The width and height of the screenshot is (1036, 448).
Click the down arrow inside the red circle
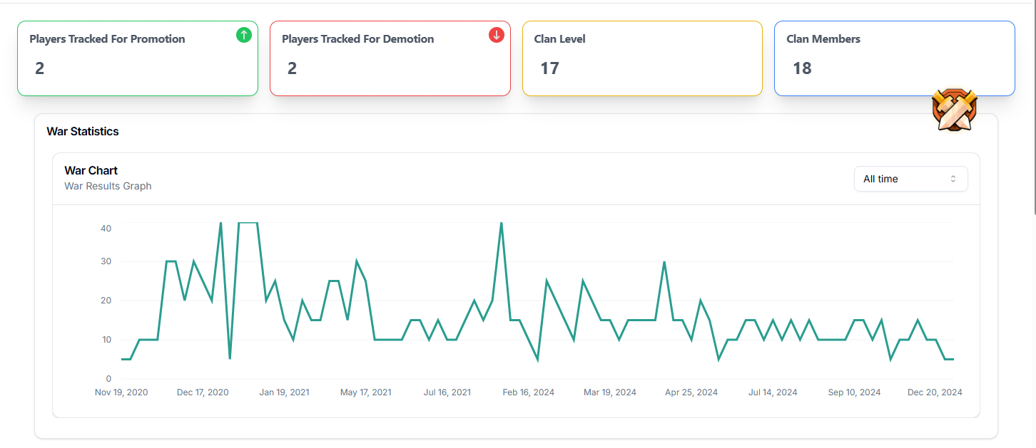click(x=496, y=34)
